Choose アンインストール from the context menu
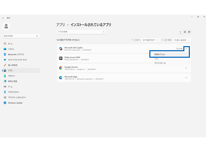 171,63
